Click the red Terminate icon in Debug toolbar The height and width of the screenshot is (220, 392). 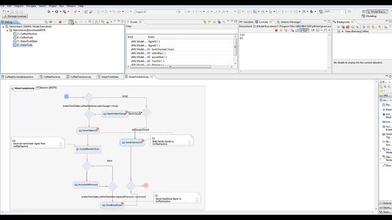[60, 22]
